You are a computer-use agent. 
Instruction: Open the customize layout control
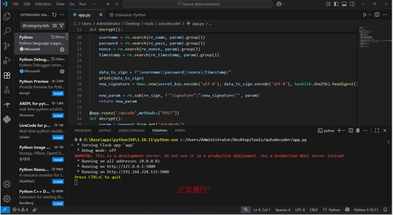coord(328,4)
